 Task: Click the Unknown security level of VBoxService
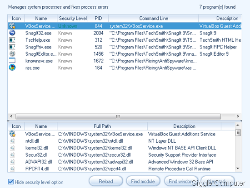coord(68,26)
